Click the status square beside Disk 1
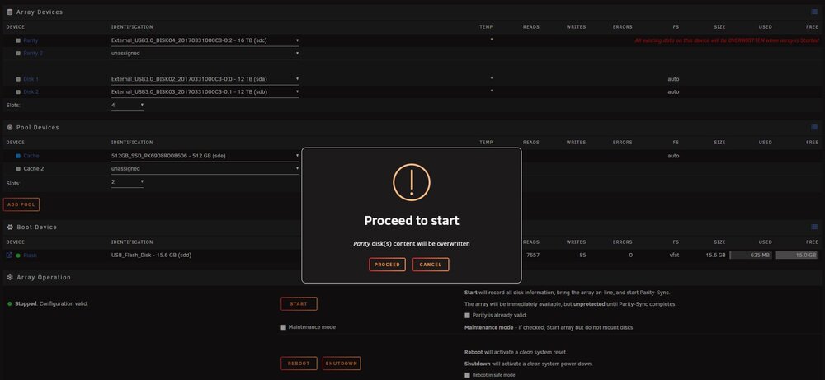 pyautogui.click(x=18, y=79)
